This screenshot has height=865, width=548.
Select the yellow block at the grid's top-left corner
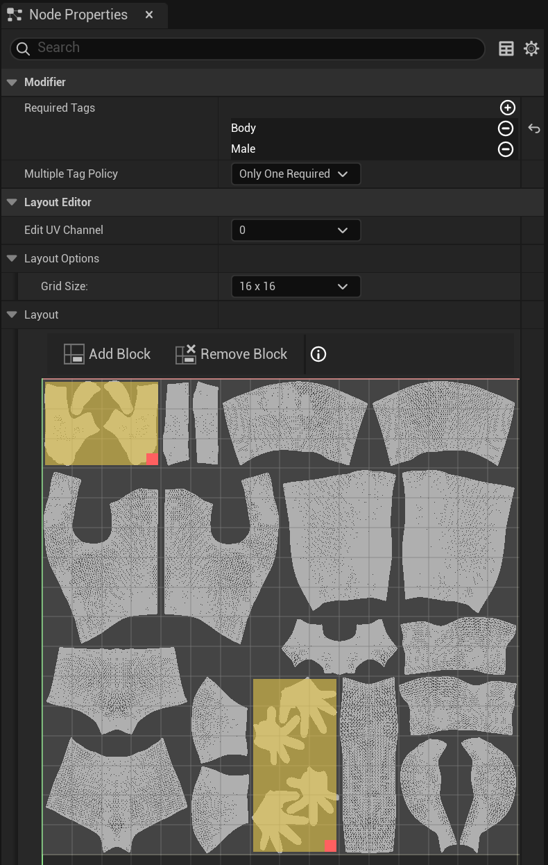[101, 423]
